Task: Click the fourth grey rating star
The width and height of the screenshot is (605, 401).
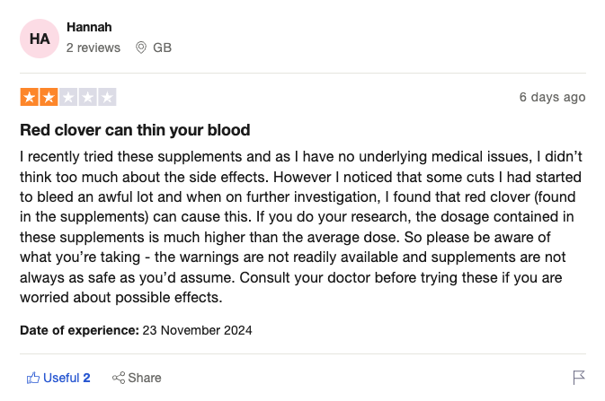Action: coord(88,97)
